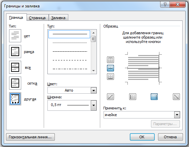Switch to the 'Заливка' tab
The width and height of the screenshot is (189, 147).
58,18
